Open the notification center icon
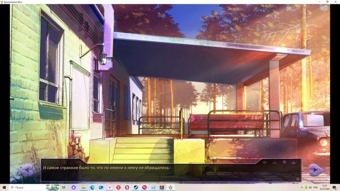Screen dimensions: 340x191 click(335, 187)
